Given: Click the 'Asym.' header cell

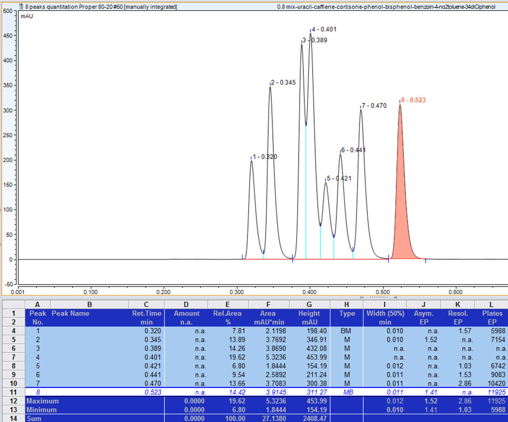Looking at the screenshot, I should (423, 313).
